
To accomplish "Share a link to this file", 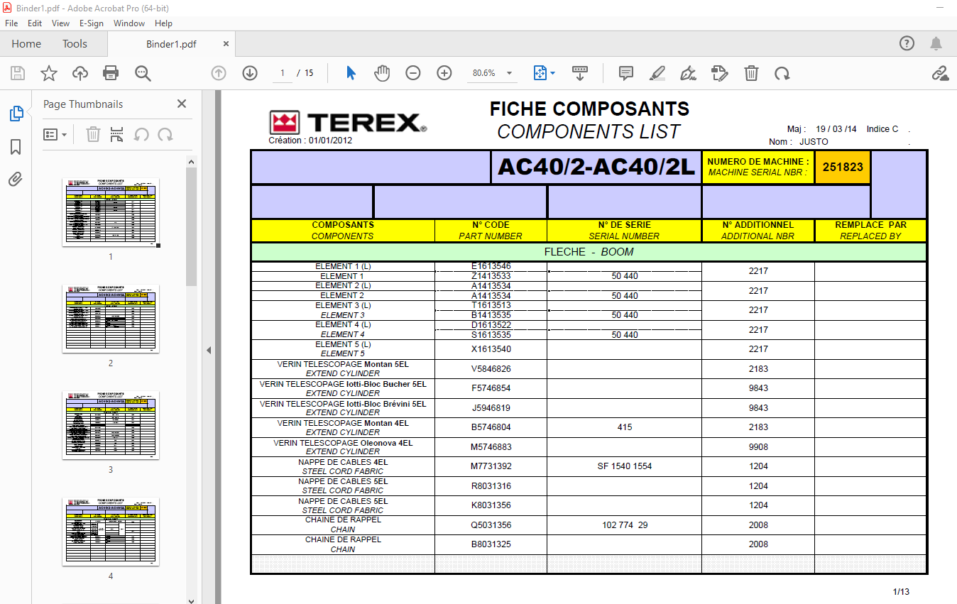I will [x=940, y=73].
